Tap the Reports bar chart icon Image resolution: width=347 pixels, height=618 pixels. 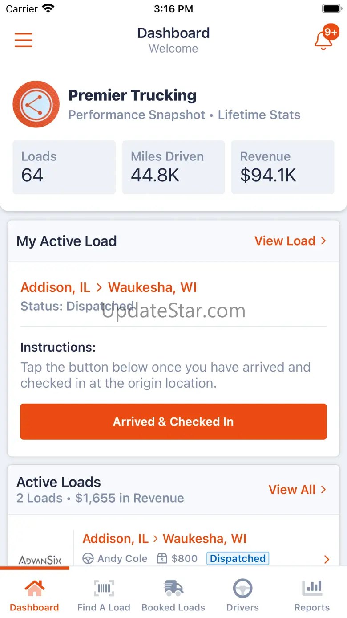point(312,588)
